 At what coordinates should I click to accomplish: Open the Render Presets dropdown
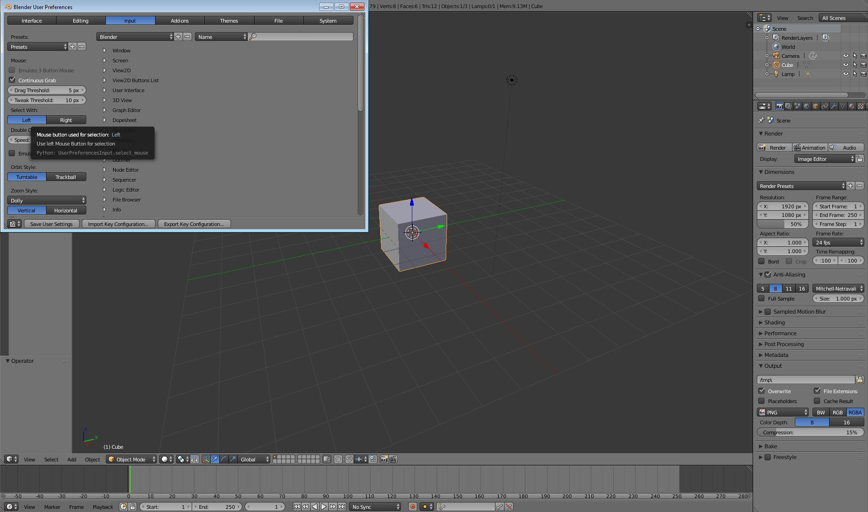(x=802, y=186)
